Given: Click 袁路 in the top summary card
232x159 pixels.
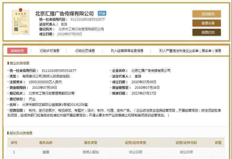Looking at the screenshot, I should point(64,24).
